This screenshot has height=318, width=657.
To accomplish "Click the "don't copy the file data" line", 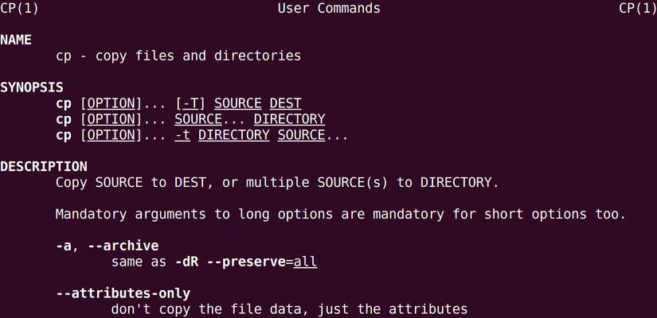I will pos(288,309).
